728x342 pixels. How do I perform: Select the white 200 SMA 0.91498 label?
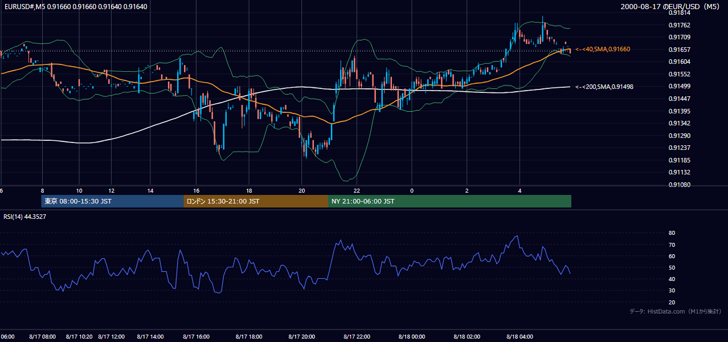604,87
